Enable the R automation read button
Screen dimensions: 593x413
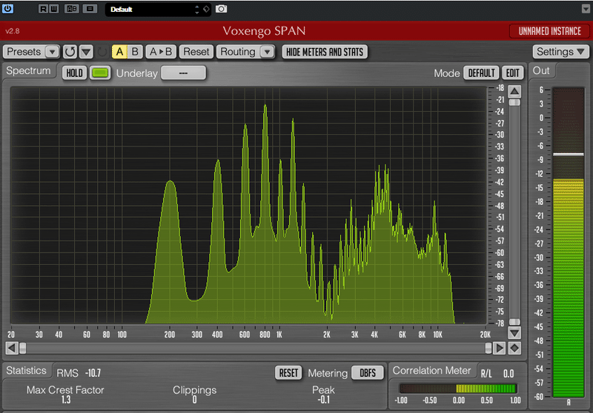click(x=43, y=9)
